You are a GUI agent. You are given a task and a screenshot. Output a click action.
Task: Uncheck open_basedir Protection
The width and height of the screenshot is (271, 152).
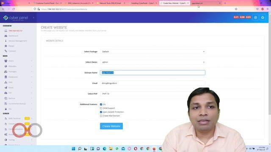click(x=101, y=112)
